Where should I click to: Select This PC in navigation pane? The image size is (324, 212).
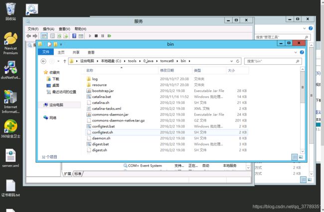pos(54,105)
